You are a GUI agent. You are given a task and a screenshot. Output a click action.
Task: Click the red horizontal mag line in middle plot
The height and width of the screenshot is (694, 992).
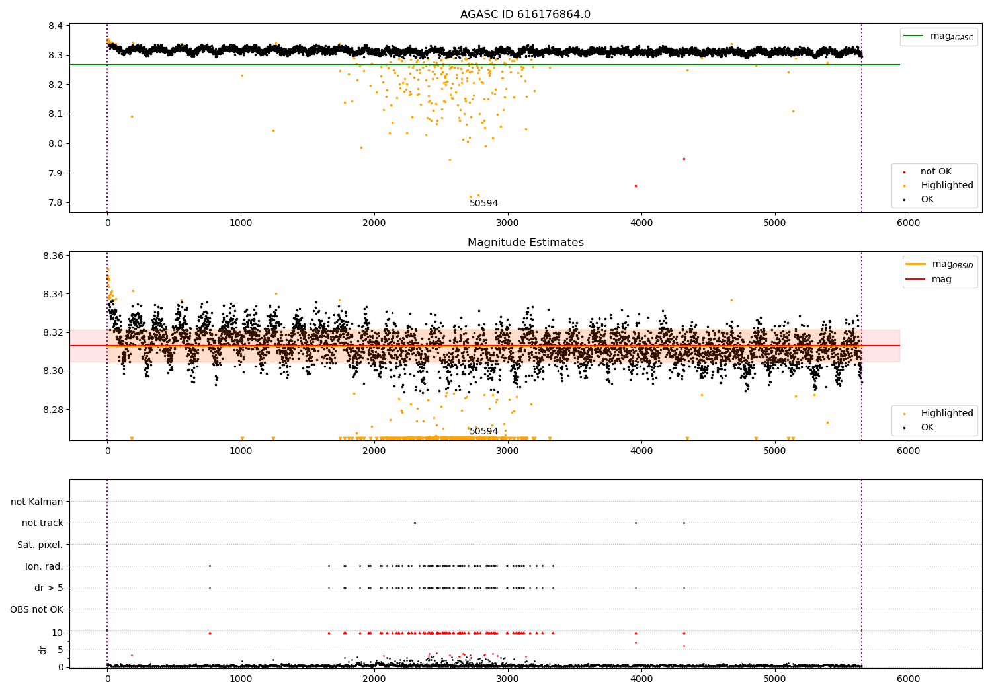click(484, 346)
